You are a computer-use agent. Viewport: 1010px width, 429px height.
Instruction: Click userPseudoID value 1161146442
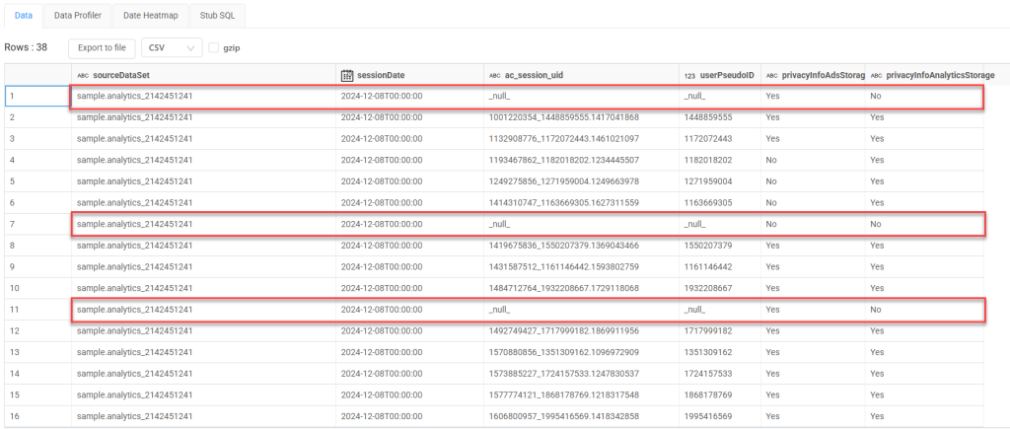click(x=719, y=266)
